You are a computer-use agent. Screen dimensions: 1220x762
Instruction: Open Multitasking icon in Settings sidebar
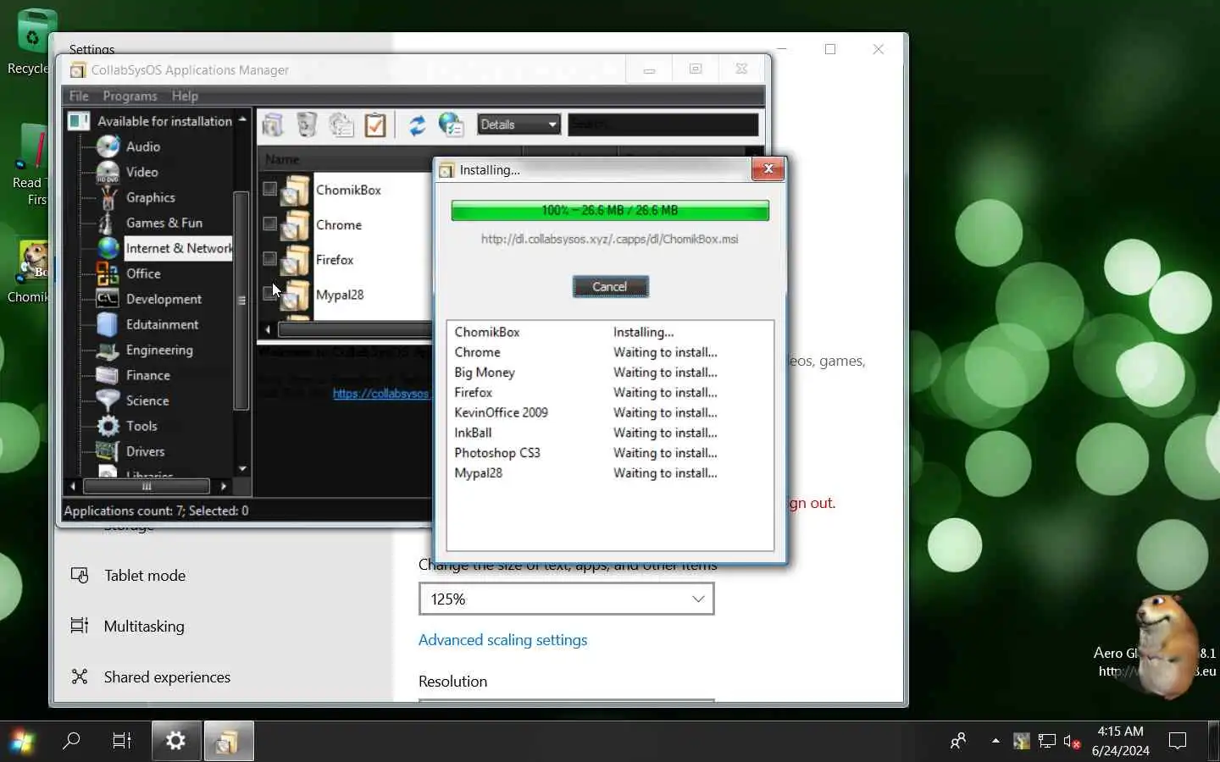pos(80,626)
